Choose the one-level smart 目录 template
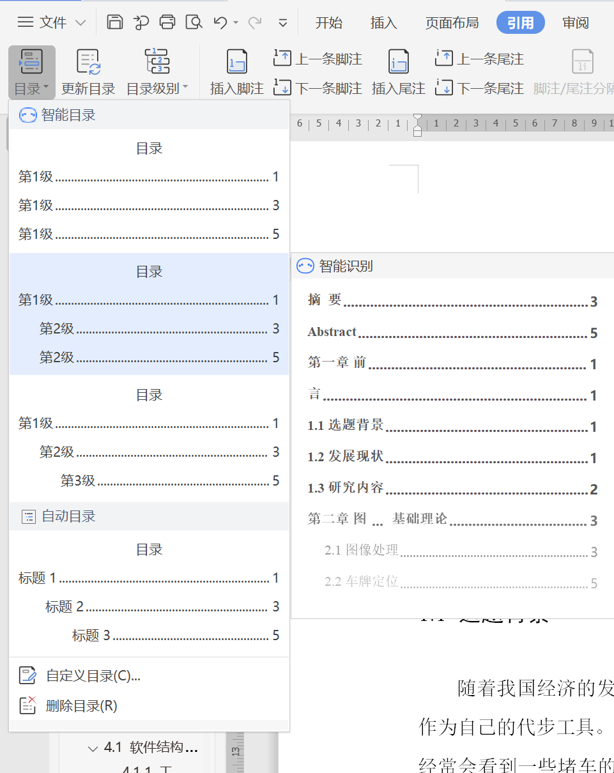 [149, 191]
